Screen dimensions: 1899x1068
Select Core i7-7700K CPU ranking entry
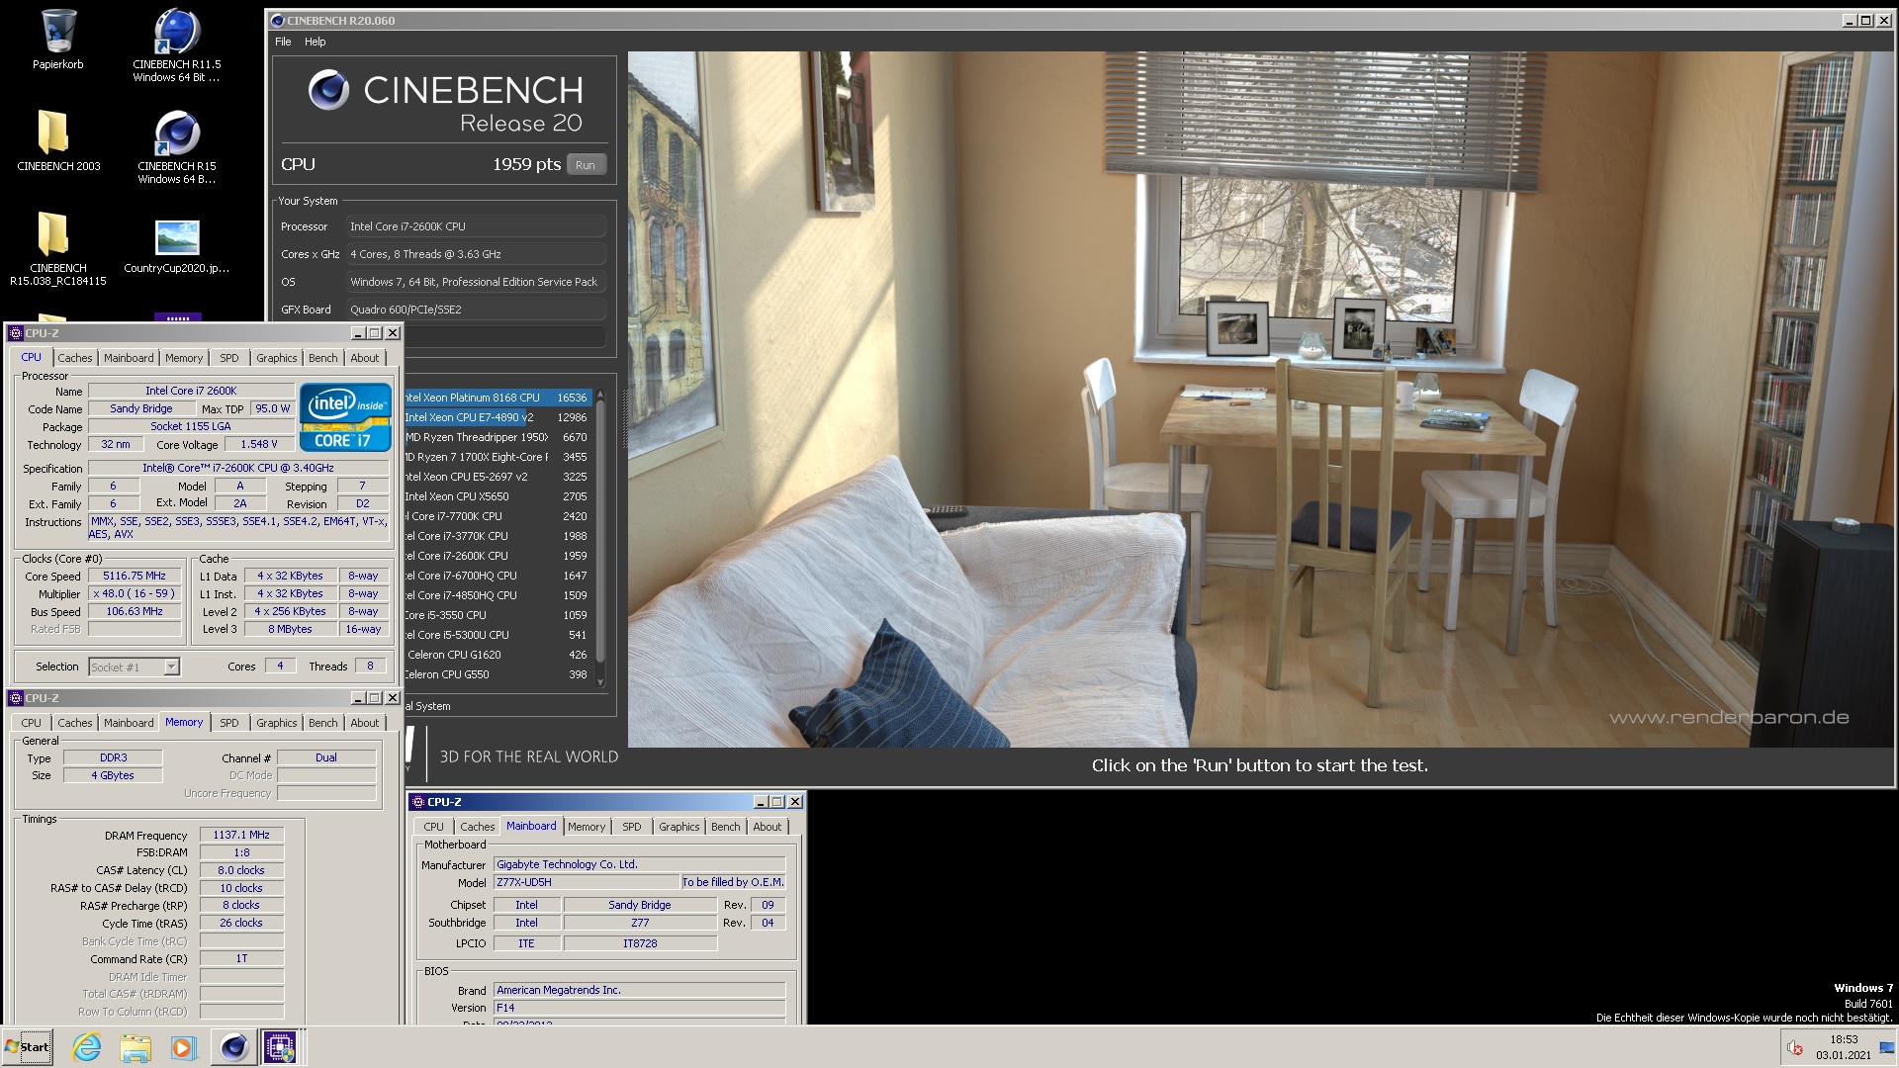[x=497, y=516]
